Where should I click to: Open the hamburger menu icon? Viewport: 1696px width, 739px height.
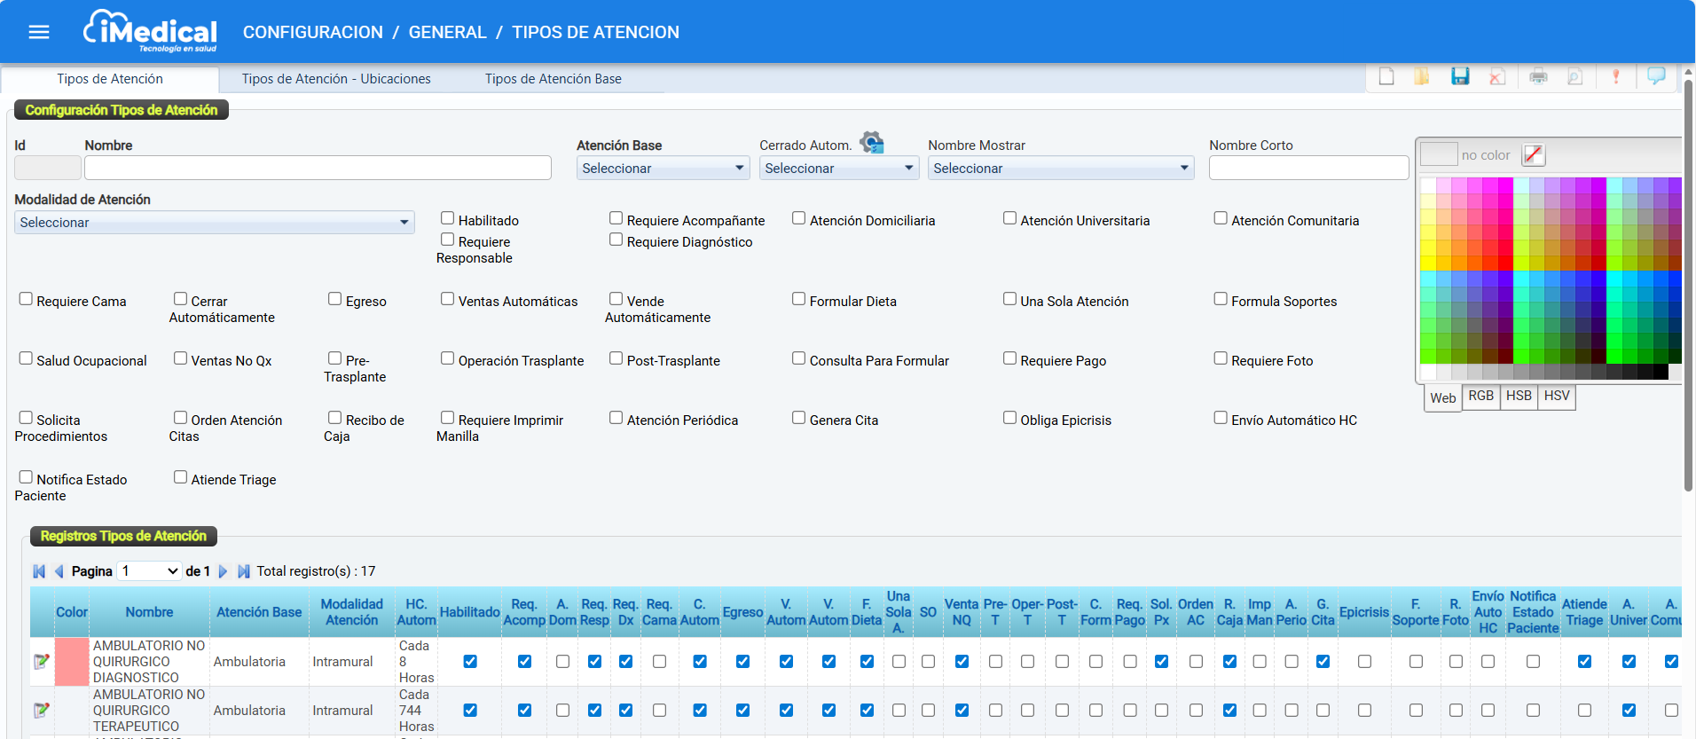tap(39, 33)
